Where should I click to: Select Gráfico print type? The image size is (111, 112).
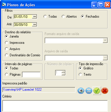(x=80, y=68)
